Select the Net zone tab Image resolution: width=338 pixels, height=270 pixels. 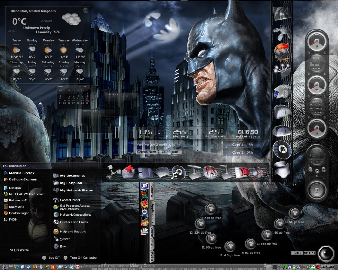309,253
